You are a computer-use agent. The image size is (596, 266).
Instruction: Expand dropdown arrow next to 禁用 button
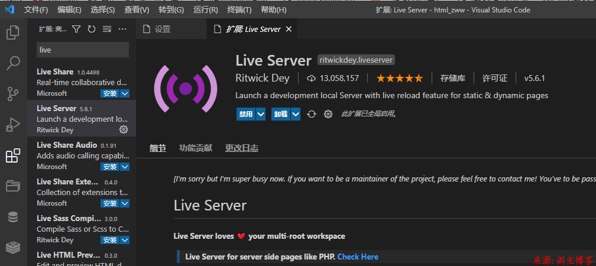coord(261,114)
